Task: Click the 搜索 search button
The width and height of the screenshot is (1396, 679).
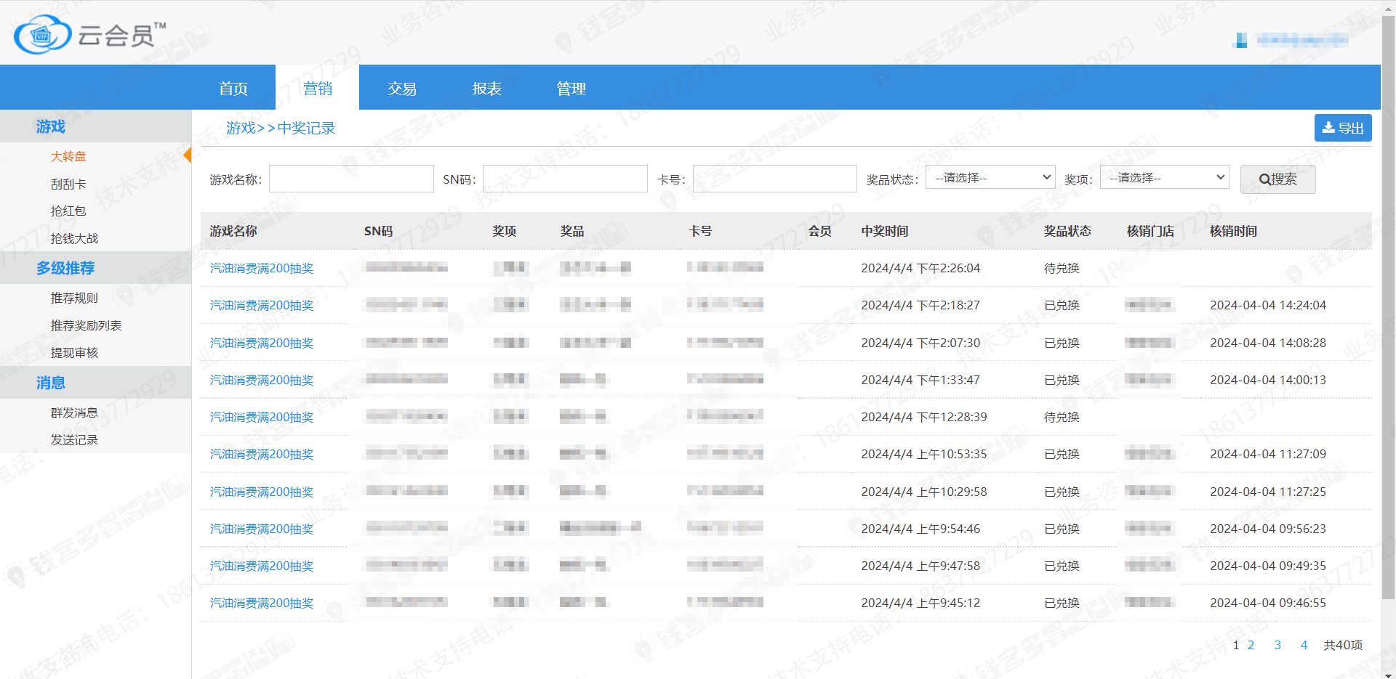Action: click(1277, 179)
